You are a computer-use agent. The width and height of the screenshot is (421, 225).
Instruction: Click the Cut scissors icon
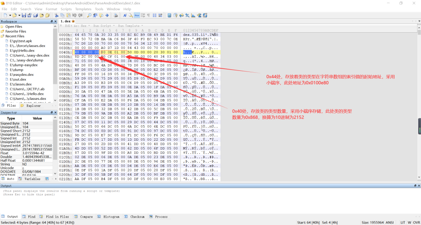point(57,15)
